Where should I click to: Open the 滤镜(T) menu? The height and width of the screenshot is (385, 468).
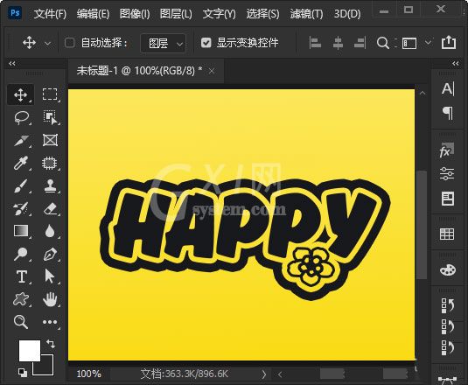coord(306,14)
